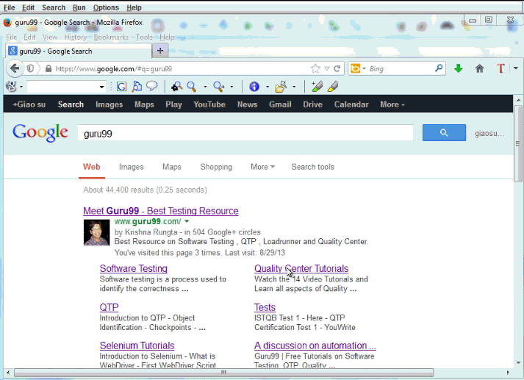This screenshot has width=524, height=380.
Task: Click the blue info icon in toolbar
Action: coord(254,86)
